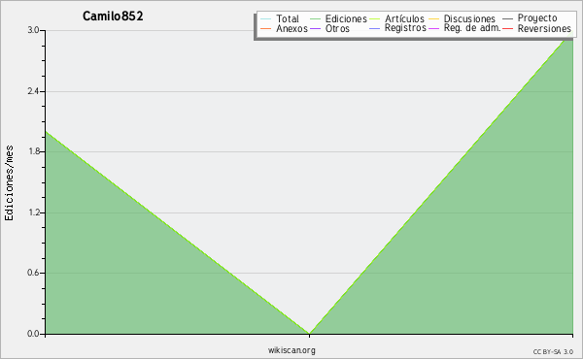Click the 1.2 y-axis value
The image size is (583, 359).
(x=33, y=212)
